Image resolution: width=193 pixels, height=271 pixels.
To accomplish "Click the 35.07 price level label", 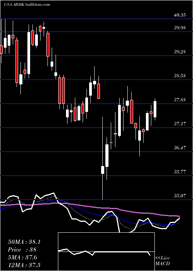I will click(x=180, y=196).
